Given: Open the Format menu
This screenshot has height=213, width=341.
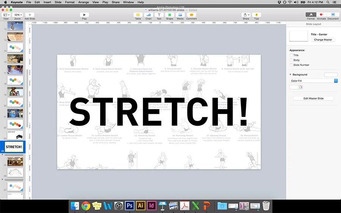Looking at the screenshot, I should click(70, 2).
